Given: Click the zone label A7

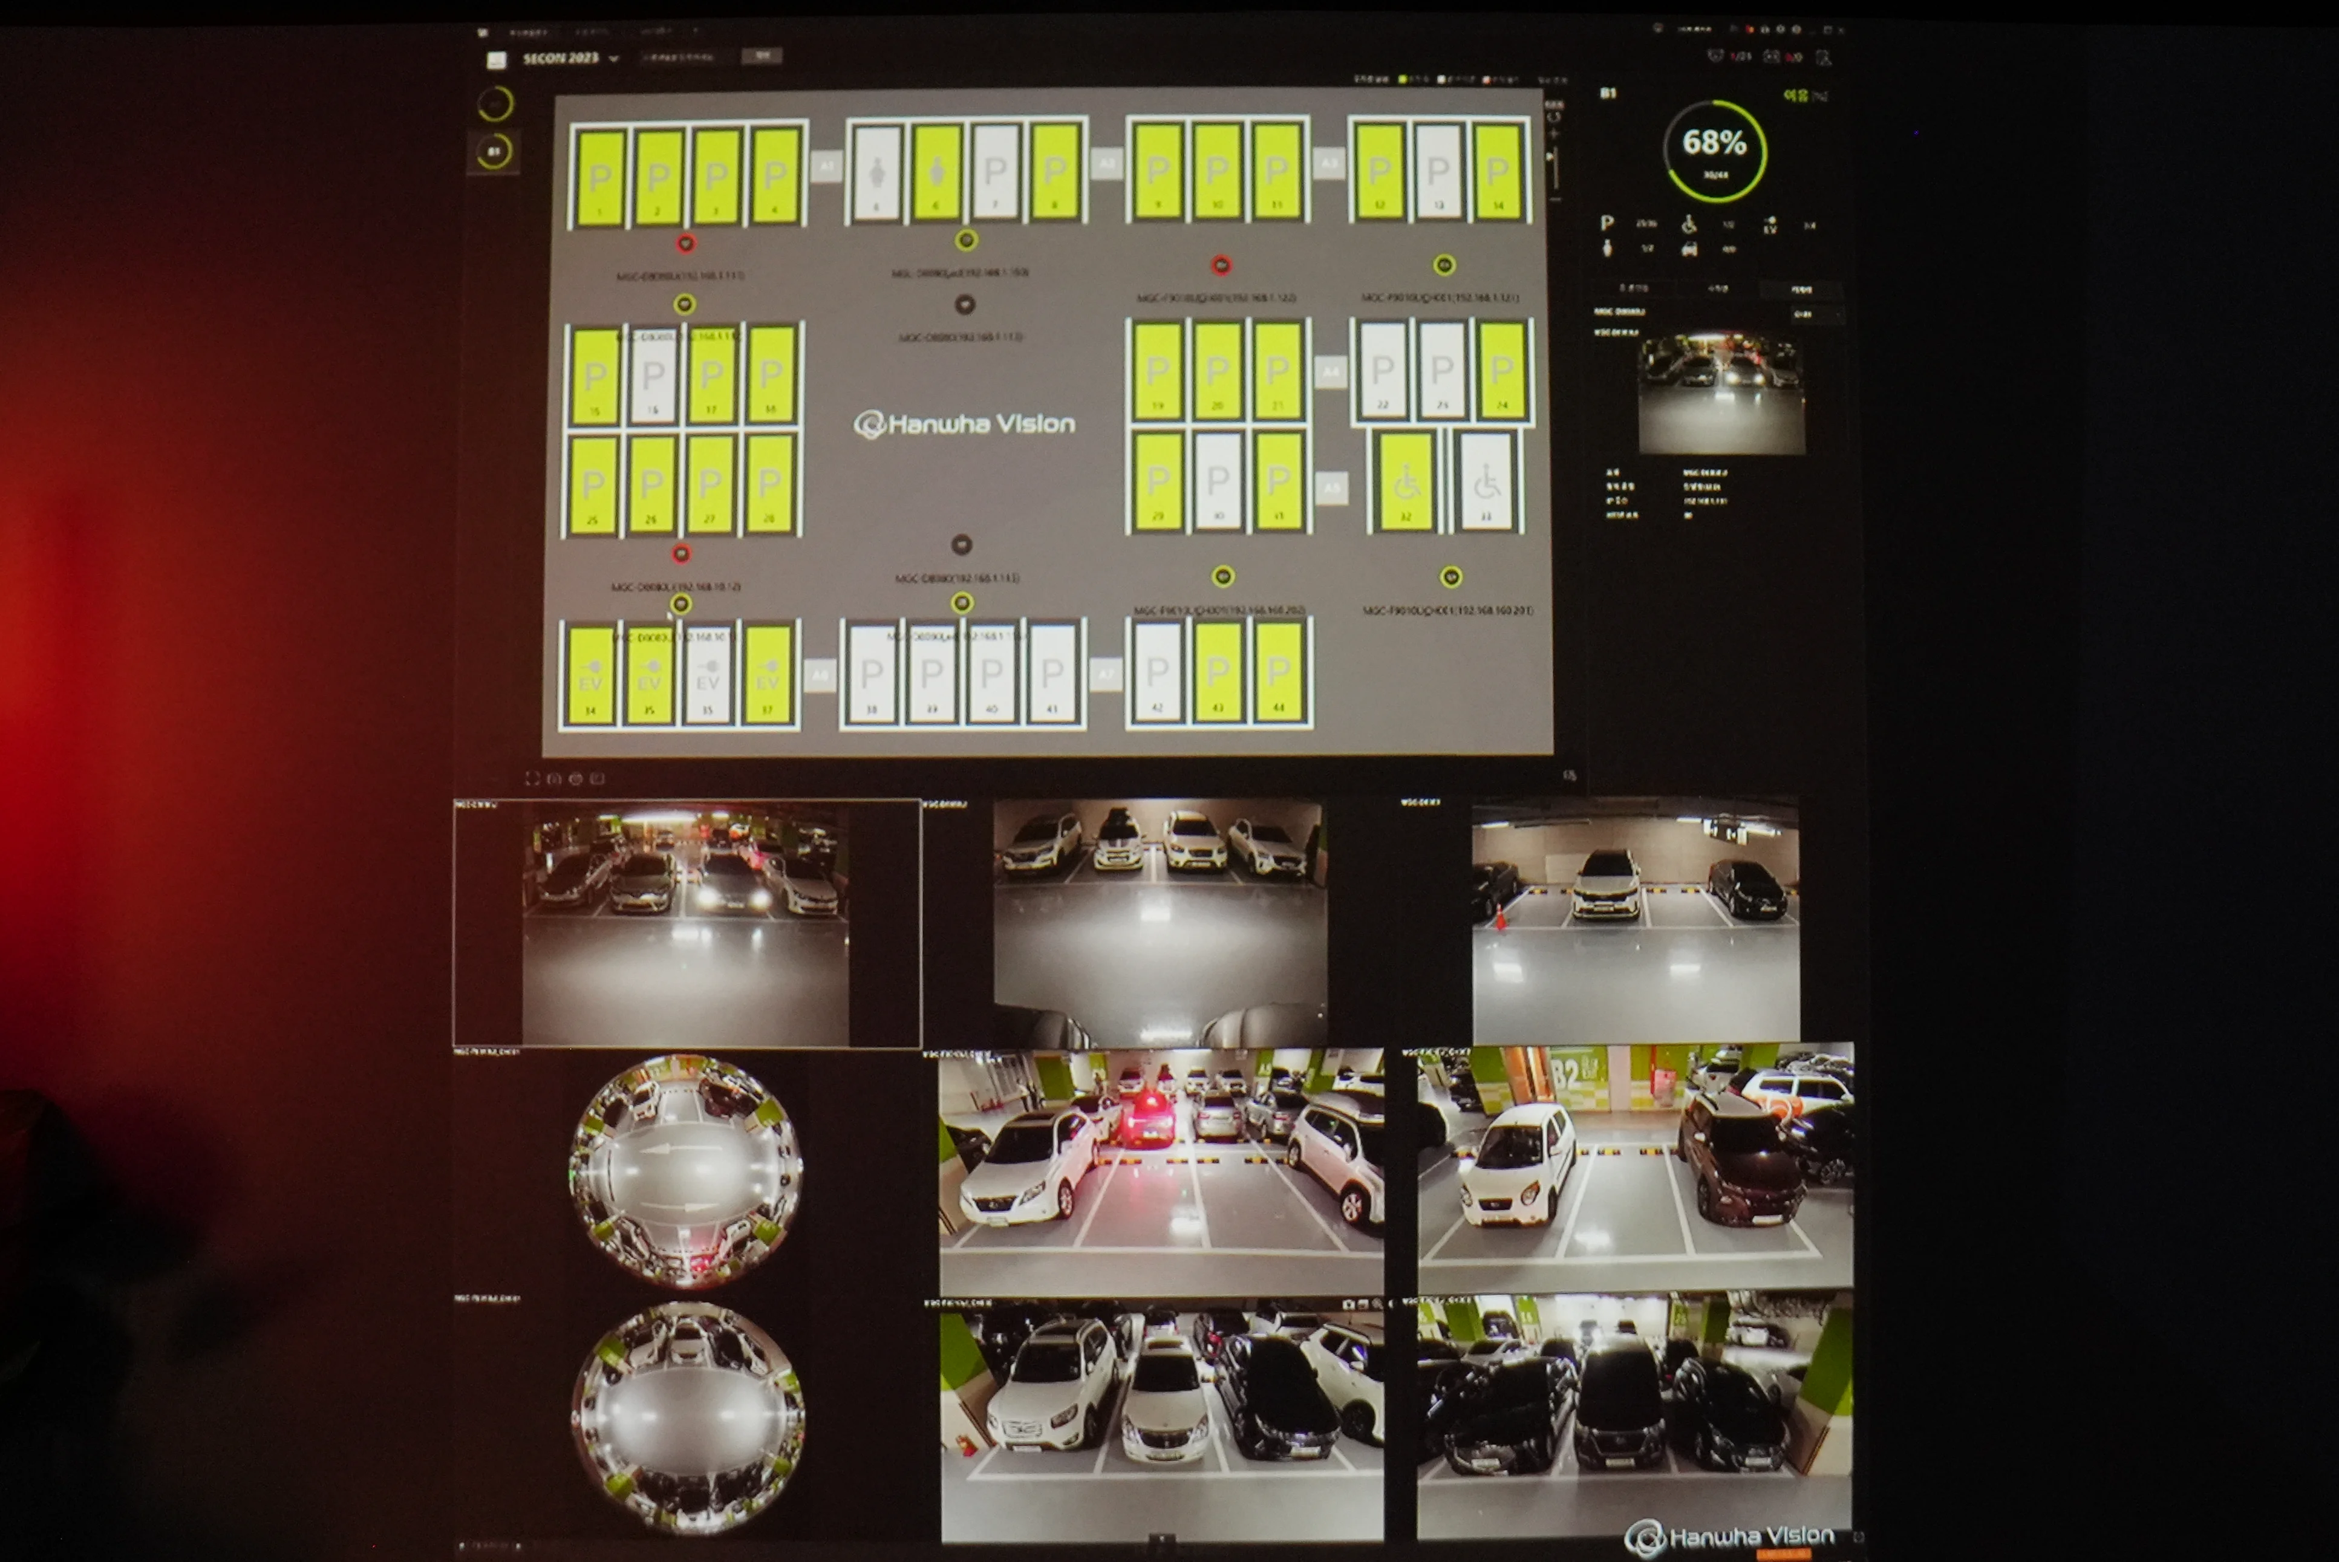Looking at the screenshot, I should (x=1106, y=674).
